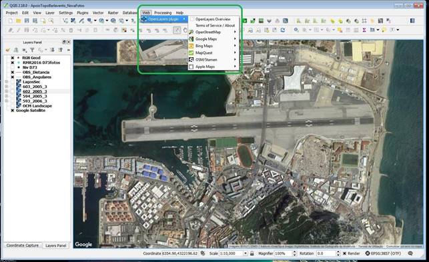Image resolution: width=429 pixels, height=262 pixels.
Task: Toggle the Render checkbox in status bar
Action: tap(344, 253)
